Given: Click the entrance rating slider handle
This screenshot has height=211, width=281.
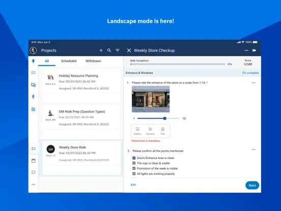Looking at the screenshot, I should [165, 118].
